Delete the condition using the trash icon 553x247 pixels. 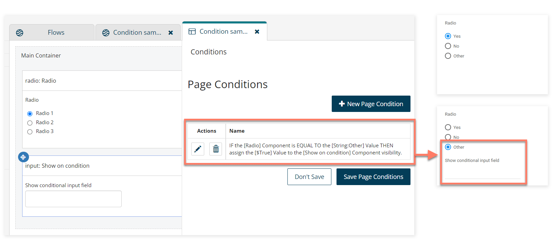click(216, 149)
